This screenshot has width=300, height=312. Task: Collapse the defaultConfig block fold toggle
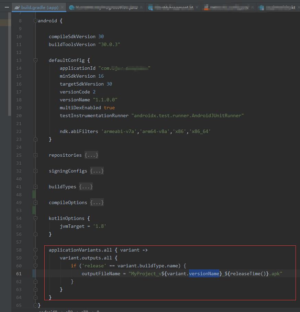coord(35,60)
